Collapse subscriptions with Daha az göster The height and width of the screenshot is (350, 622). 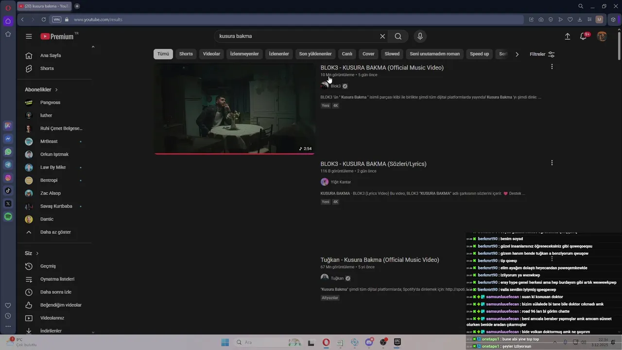55,232
